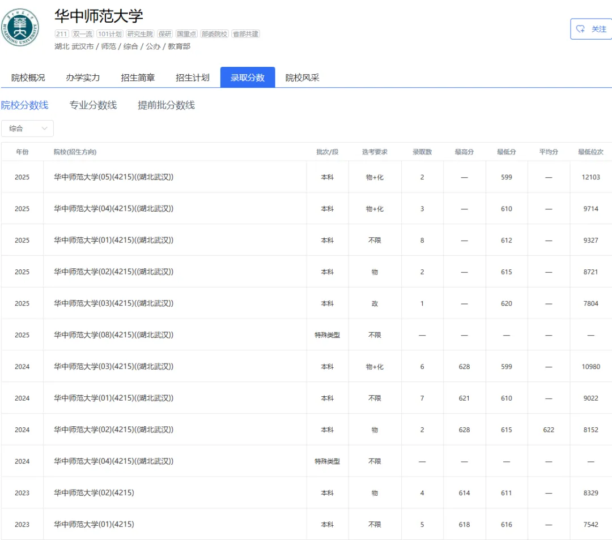Click the 录取数 column header
The height and width of the screenshot is (540, 612).
422,152
